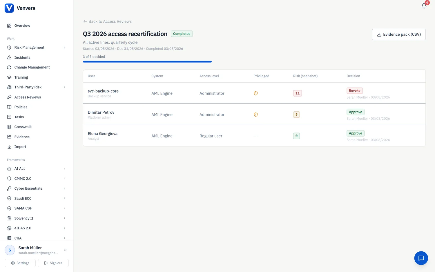Click the Regular user access level
The width and height of the screenshot is (435, 272).
(211, 136)
